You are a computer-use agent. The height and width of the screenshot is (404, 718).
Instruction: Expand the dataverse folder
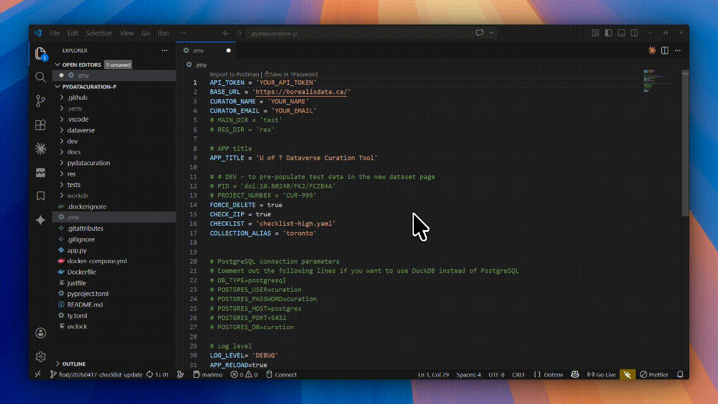point(80,130)
